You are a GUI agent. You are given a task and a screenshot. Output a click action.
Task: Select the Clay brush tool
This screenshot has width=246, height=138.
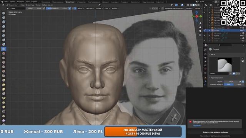[3, 22]
